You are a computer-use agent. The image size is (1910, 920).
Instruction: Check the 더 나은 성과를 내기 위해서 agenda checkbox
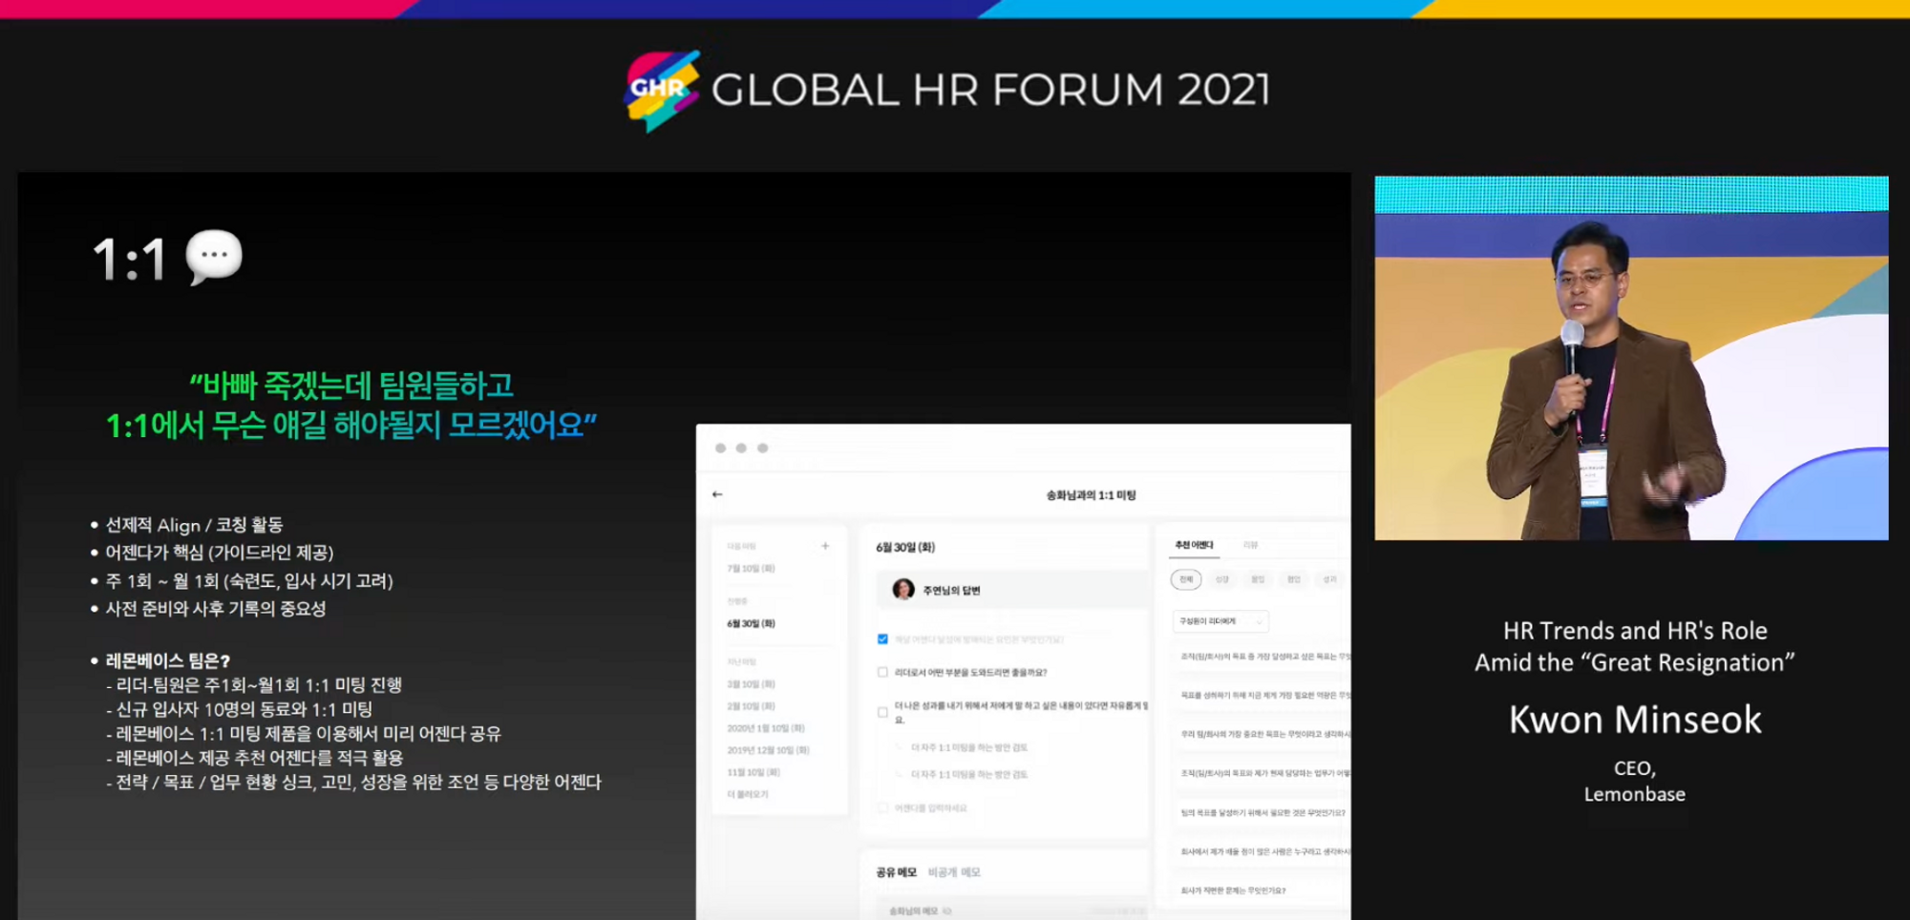pyautogui.click(x=882, y=712)
